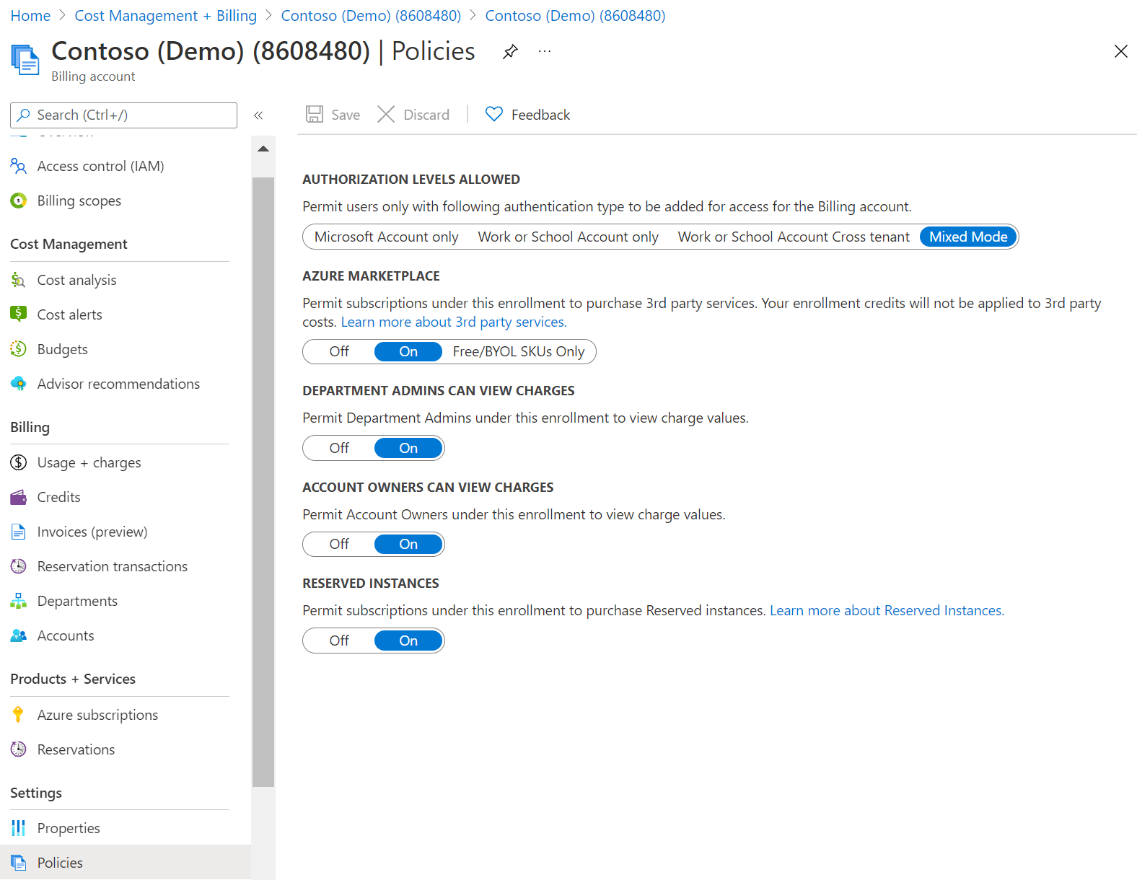Image resolution: width=1137 pixels, height=880 pixels.
Task: Click the sidebar scroll up arrow
Action: click(x=263, y=149)
